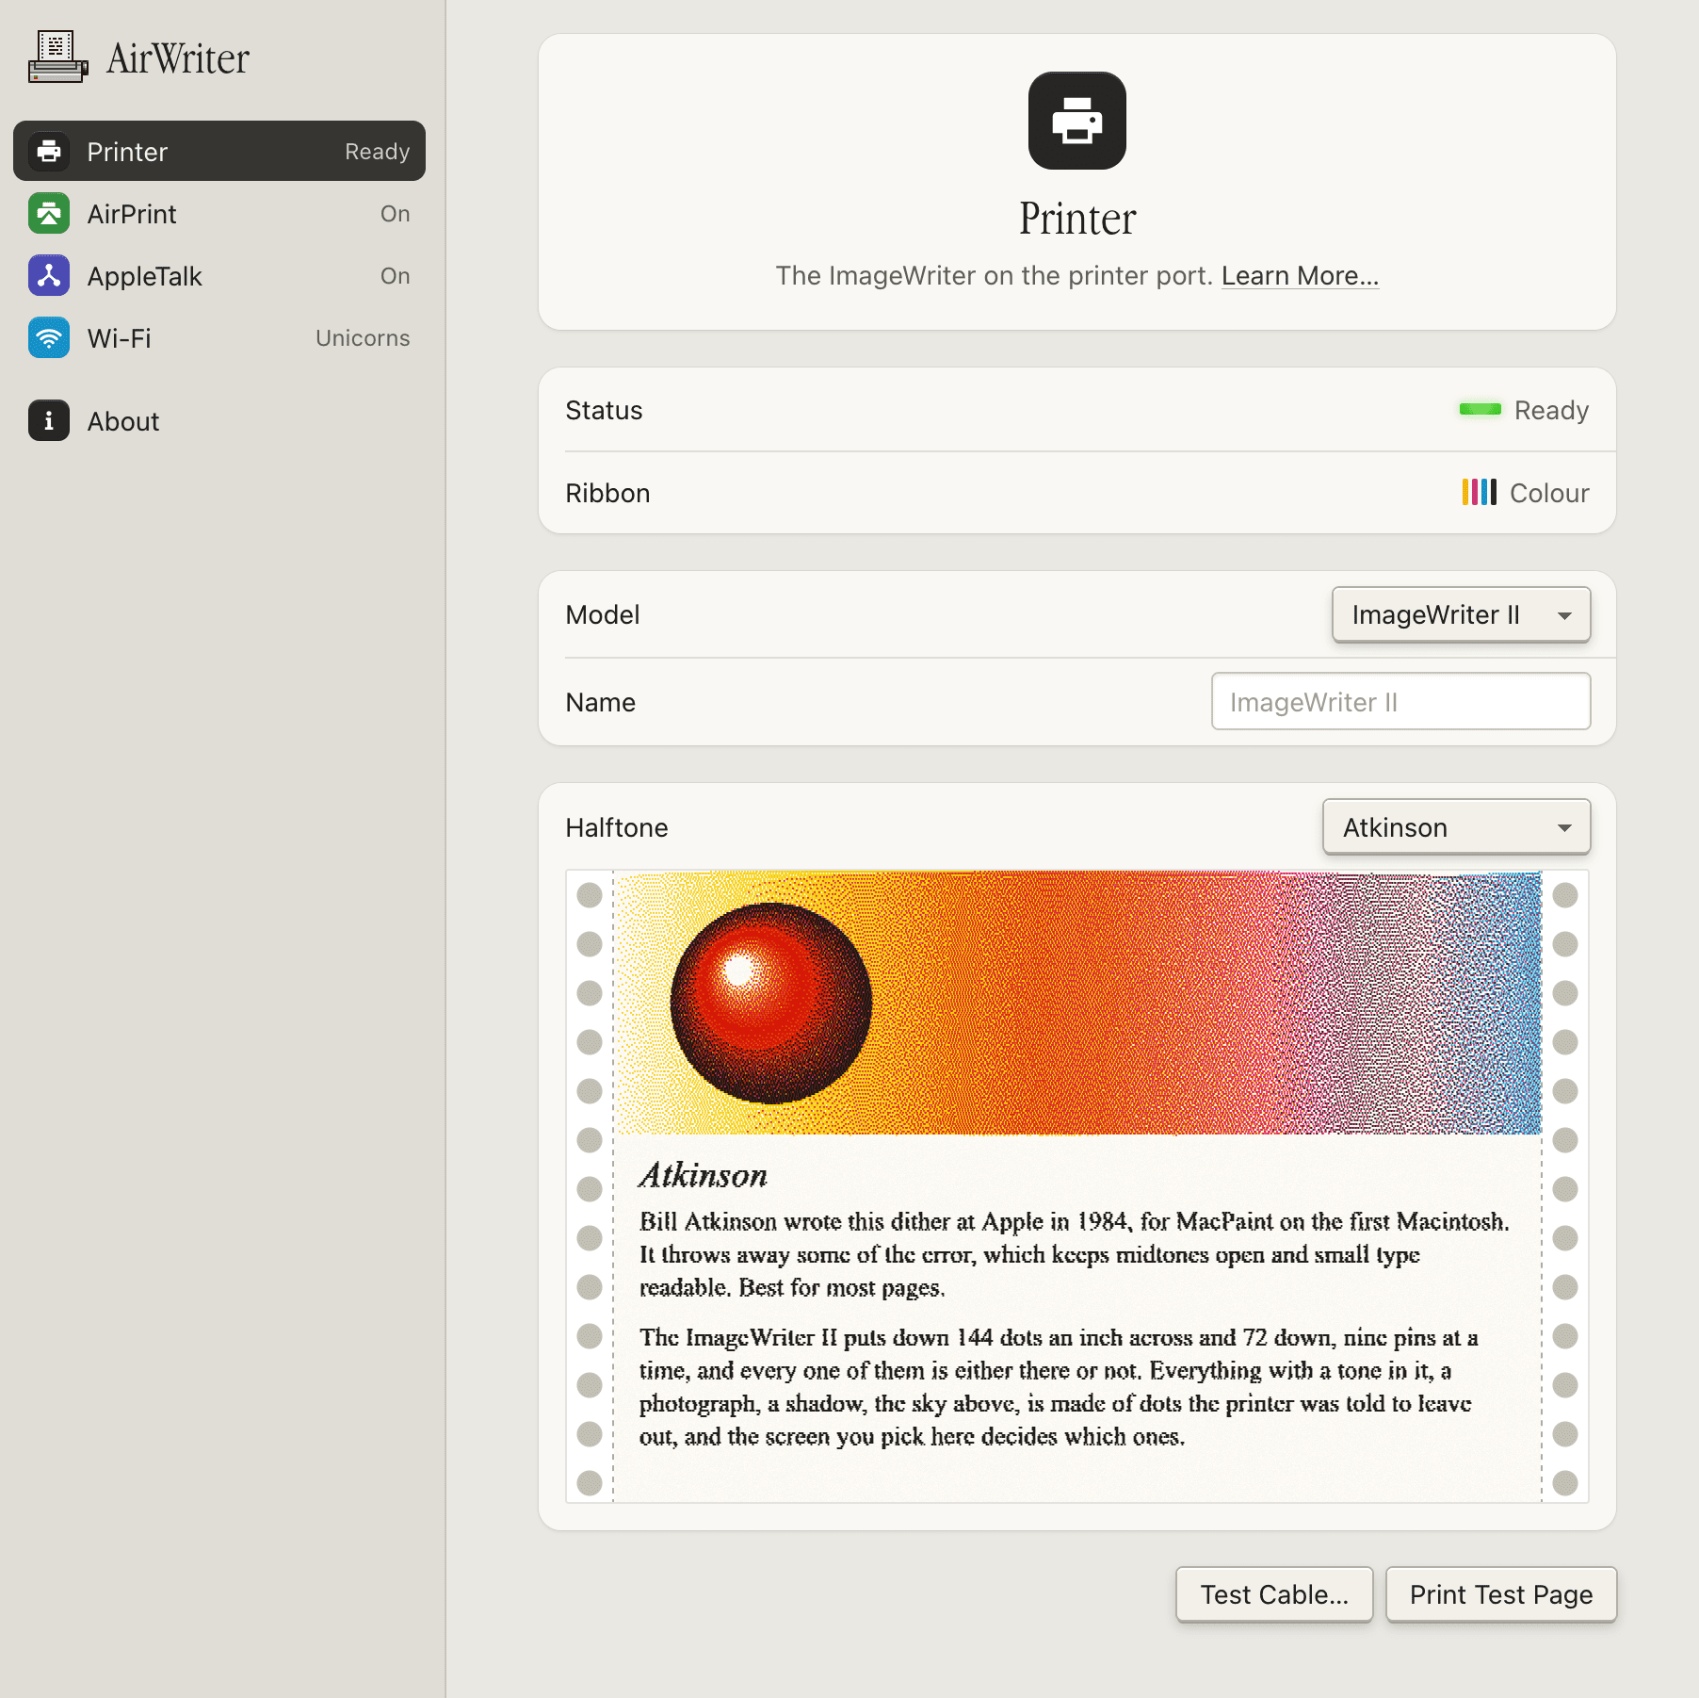Click the 'Name' row label
This screenshot has width=1699, height=1698.
600,702
